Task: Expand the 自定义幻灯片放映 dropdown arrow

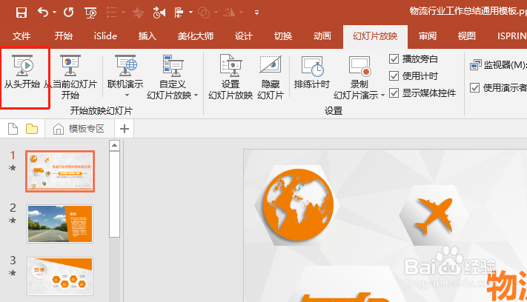Action: coord(196,95)
